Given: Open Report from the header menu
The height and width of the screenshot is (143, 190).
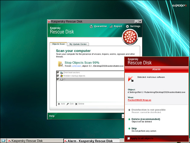Looking at the screenshot, I should (118, 26).
